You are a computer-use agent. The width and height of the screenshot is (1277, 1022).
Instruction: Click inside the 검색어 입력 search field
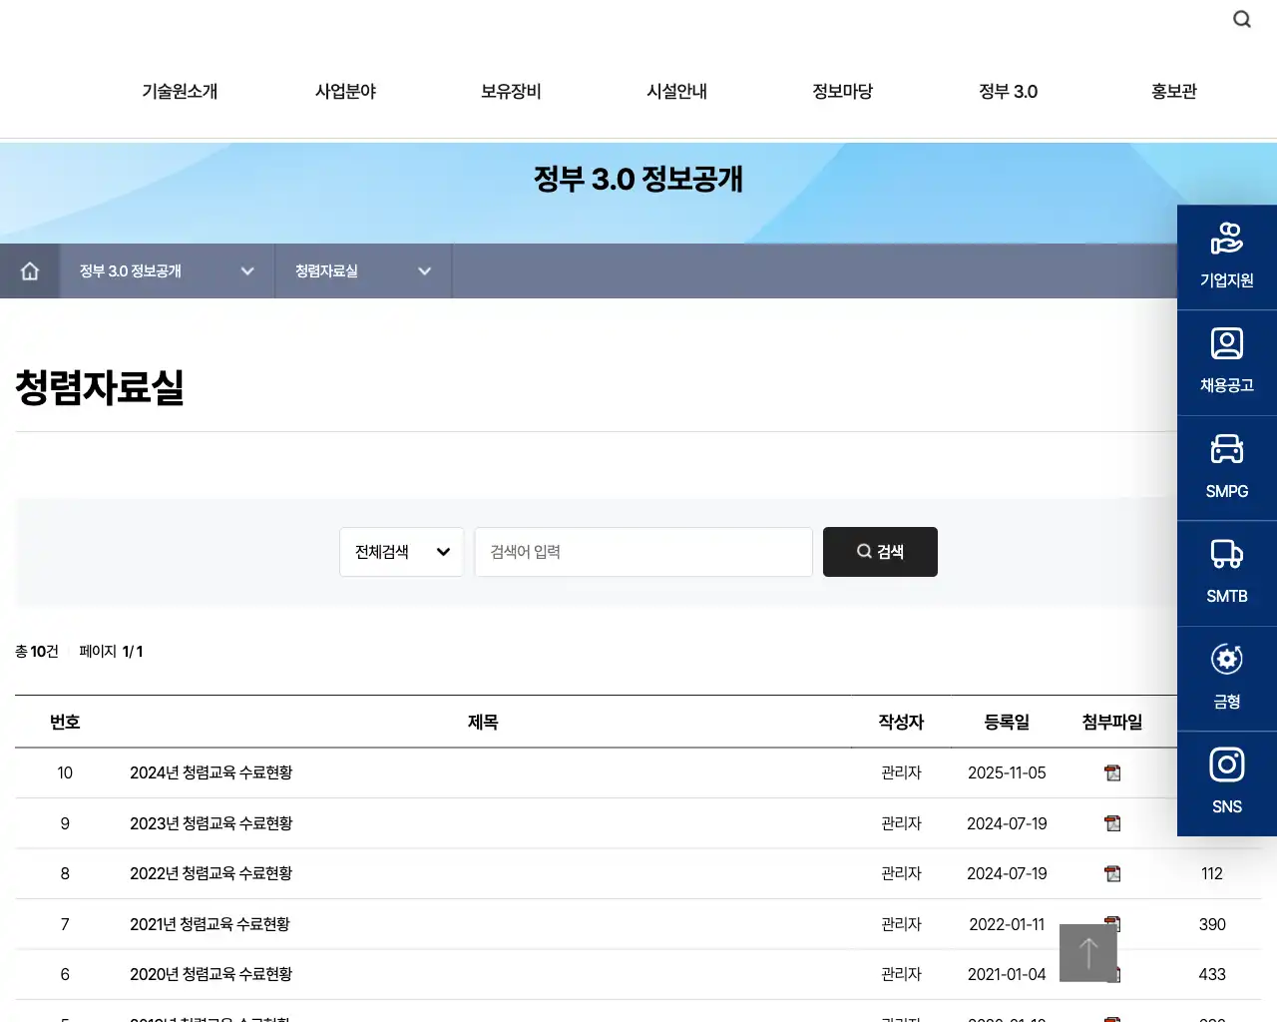[x=643, y=552]
